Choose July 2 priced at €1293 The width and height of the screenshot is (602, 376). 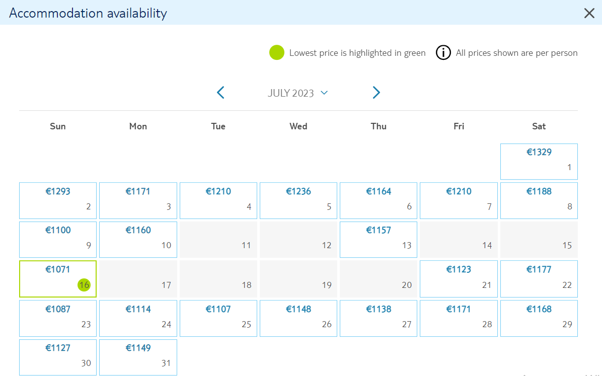click(x=57, y=200)
